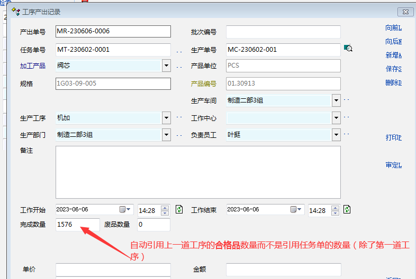The width and height of the screenshot is (416, 279).
Task: Expand the 生产工序 dropdown showing 机加
Action: (166, 118)
